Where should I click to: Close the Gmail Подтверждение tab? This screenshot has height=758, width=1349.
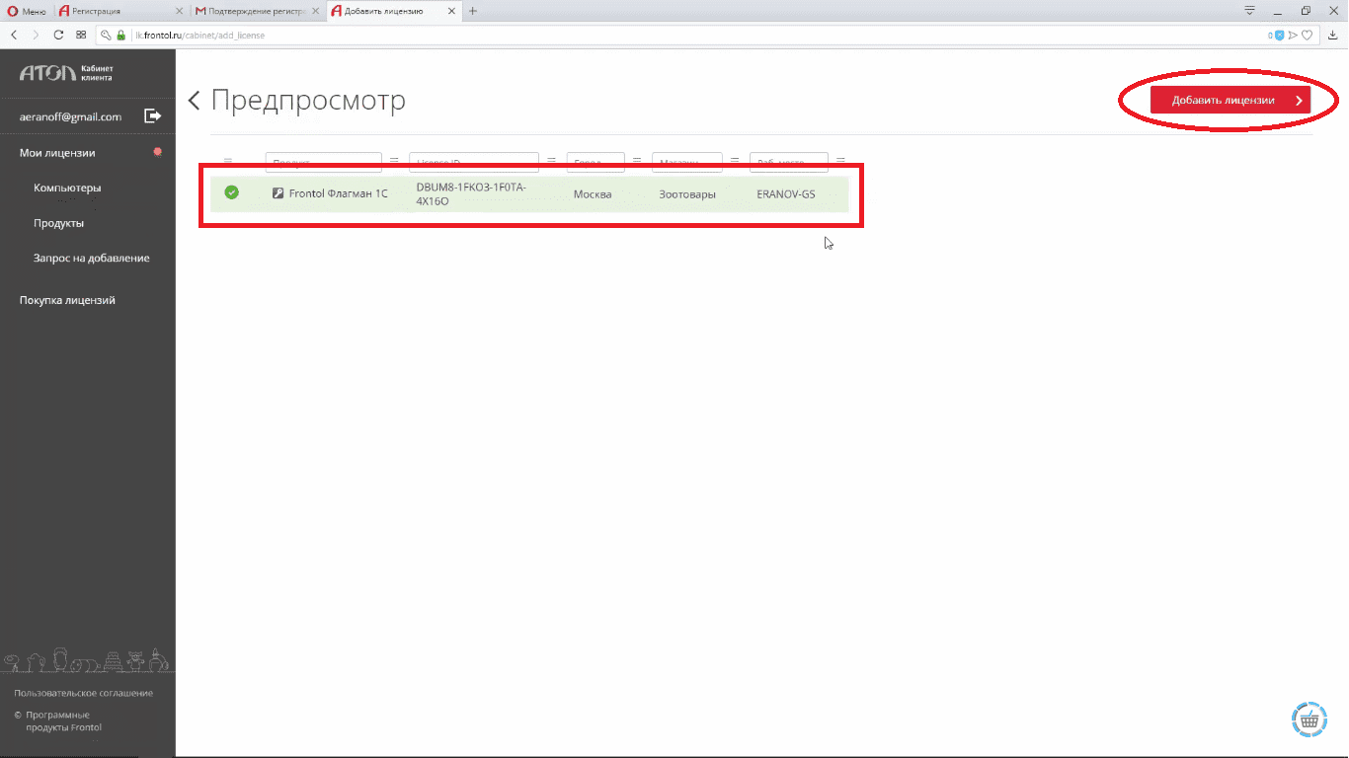pos(315,11)
